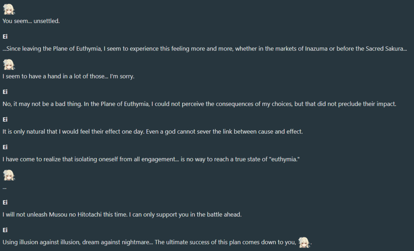Image resolution: width=414 pixels, height=251 pixels.
Task: Select the line mentioning true state of "euthymia"
Action: 151,159
